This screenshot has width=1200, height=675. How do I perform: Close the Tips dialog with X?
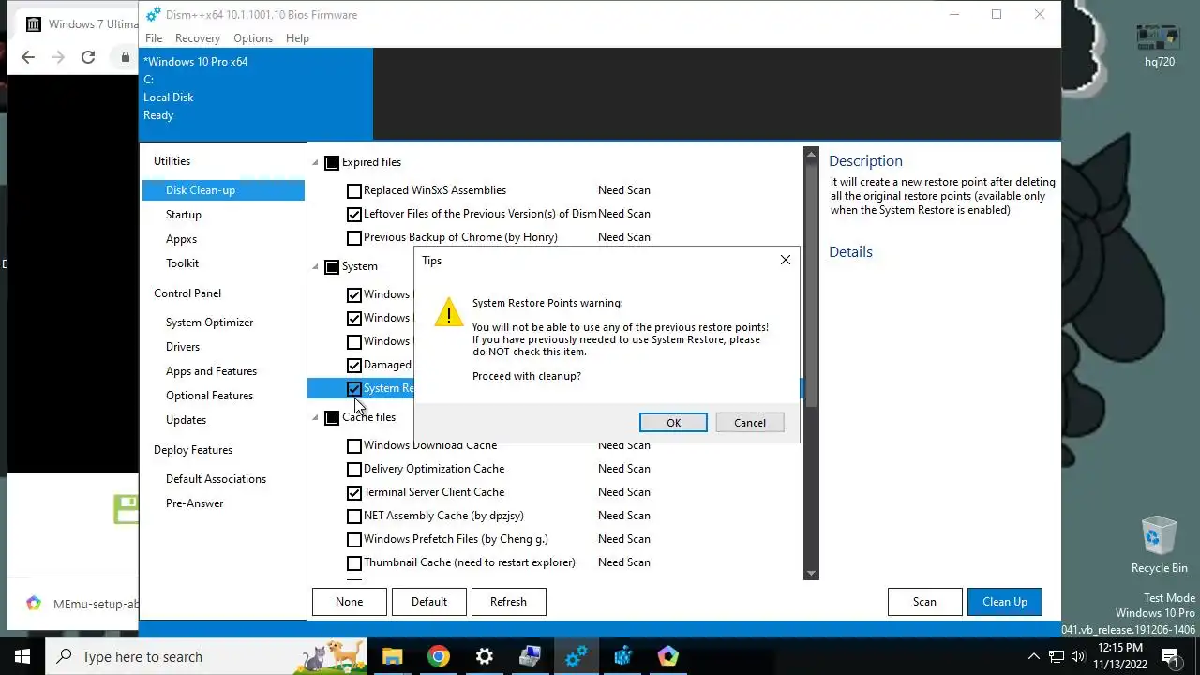(786, 260)
